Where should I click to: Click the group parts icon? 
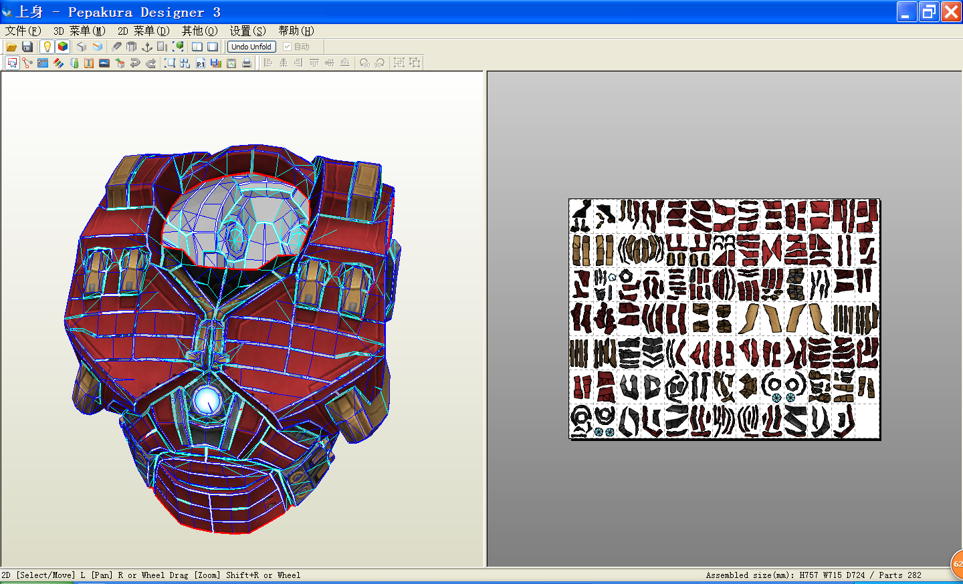399,63
